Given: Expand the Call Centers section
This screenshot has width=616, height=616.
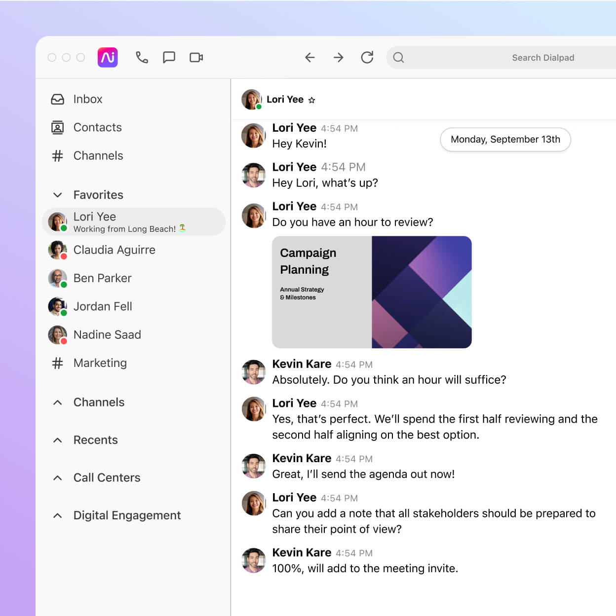Looking at the screenshot, I should tap(57, 477).
